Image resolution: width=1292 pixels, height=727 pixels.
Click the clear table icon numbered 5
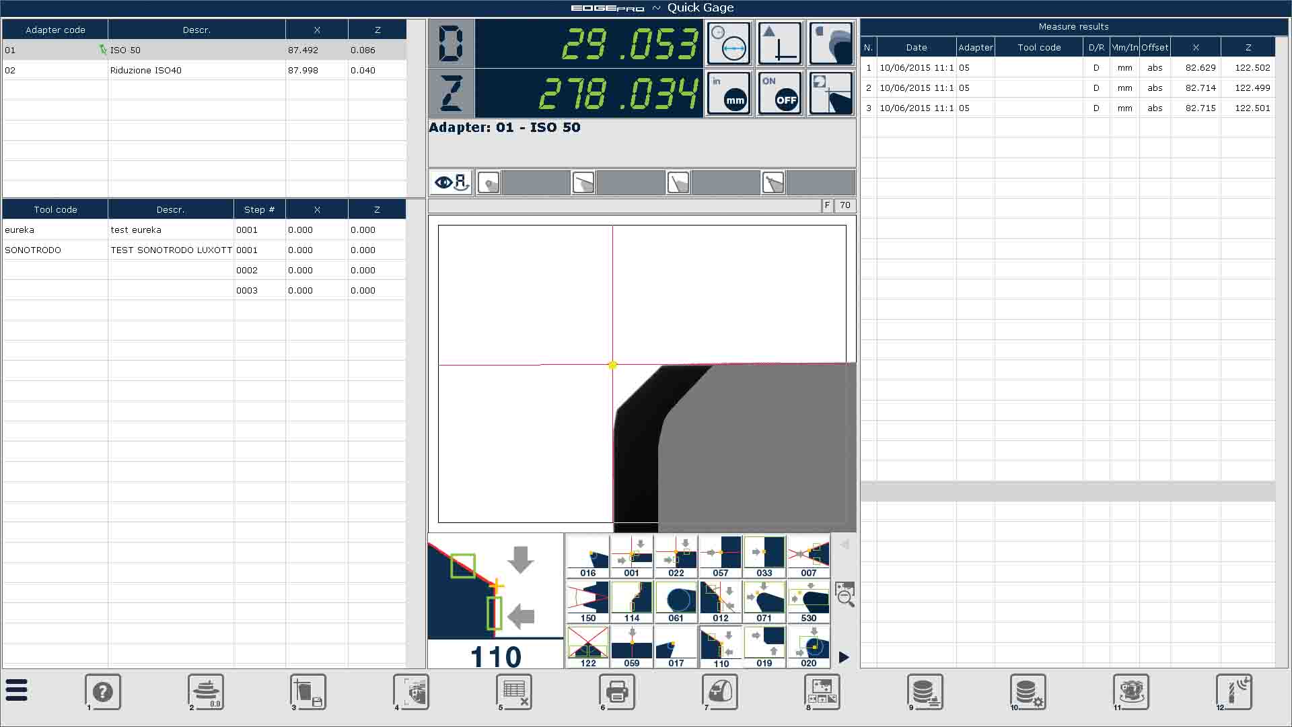coord(514,691)
